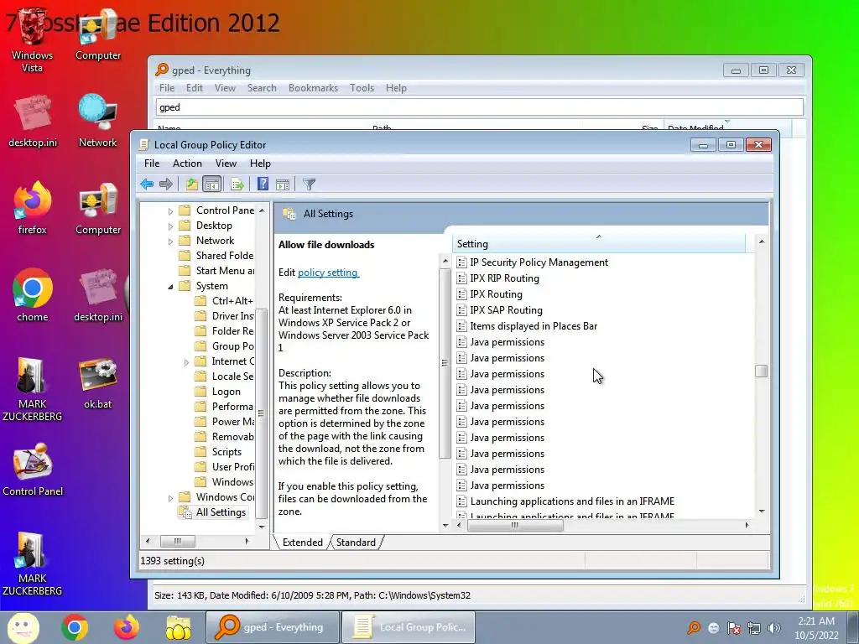
Task: Click the Export List toolbar icon
Action: [237, 184]
